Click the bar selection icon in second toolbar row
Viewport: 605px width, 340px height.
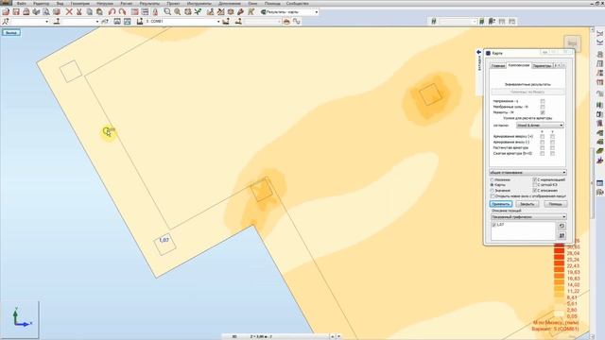pyautogui.click(x=57, y=22)
